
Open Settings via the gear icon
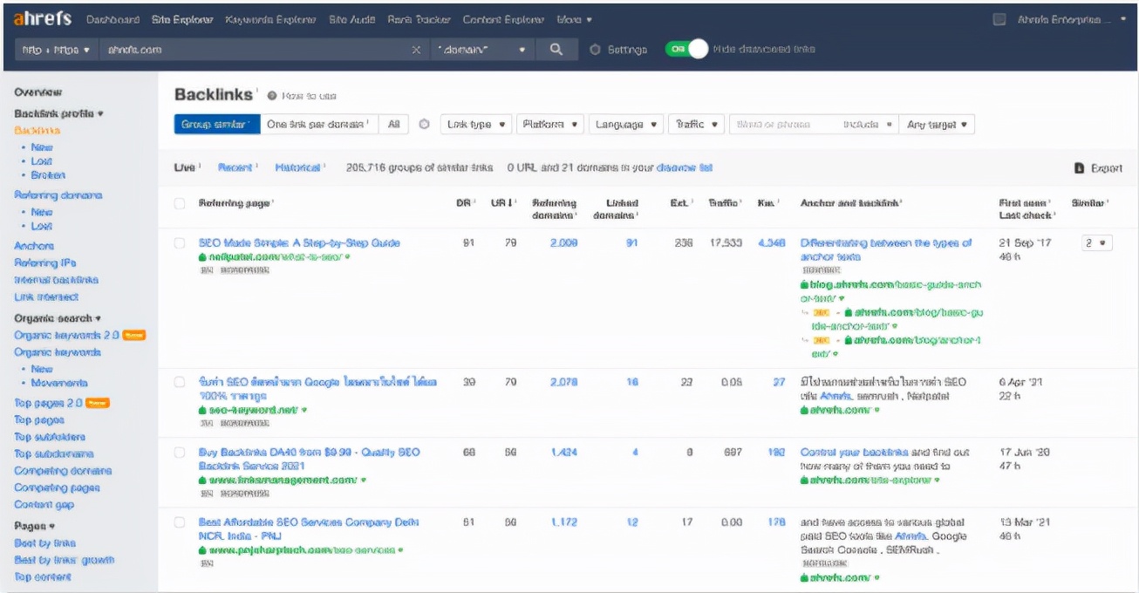coord(596,50)
